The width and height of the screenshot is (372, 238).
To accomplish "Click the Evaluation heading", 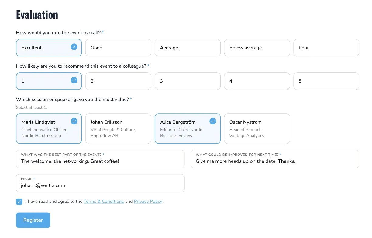I will (x=37, y=15).
